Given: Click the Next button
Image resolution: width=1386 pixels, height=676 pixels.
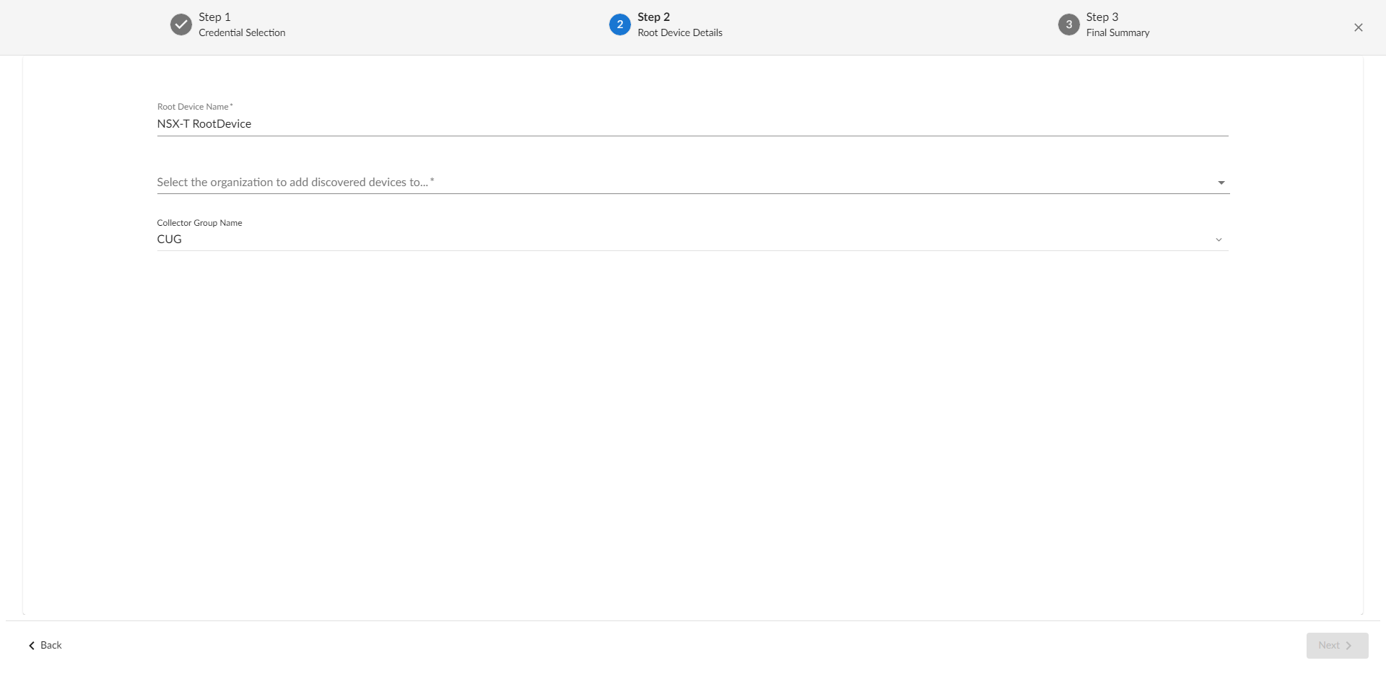Looking at the screenshot, I should (x=1337, y=646).
